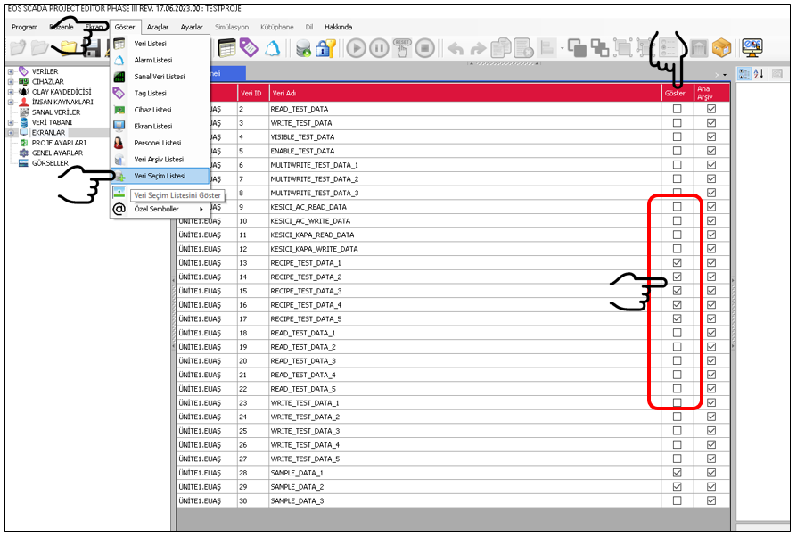Expand the VERİLER tree node

coord(11,71)
